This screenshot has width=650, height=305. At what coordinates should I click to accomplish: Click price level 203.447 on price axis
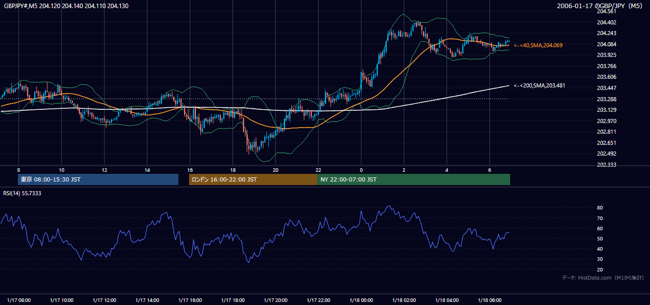[x=606, y=88]
